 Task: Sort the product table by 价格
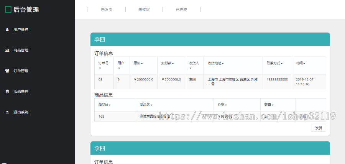tap(222, 105)
